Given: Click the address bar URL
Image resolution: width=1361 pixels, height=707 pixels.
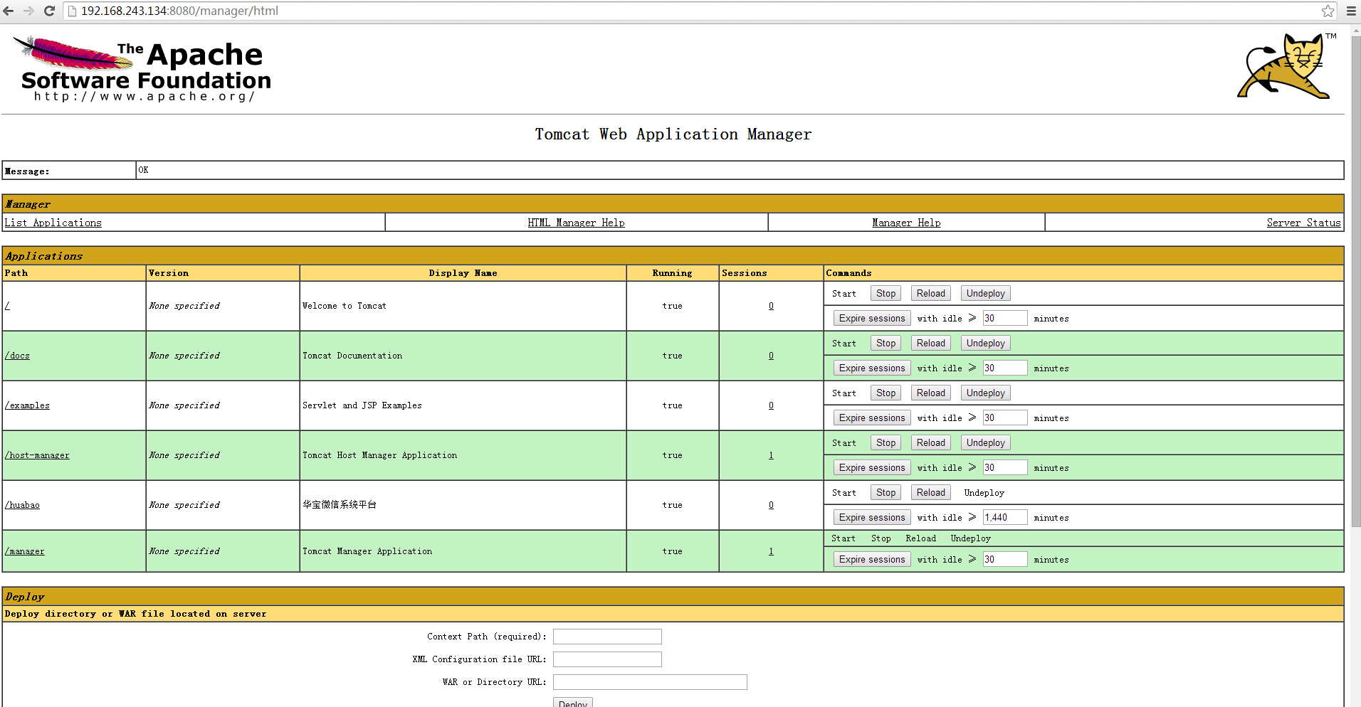Looking at the screenshot, I should pyautogui.click(x=179, y=11).
